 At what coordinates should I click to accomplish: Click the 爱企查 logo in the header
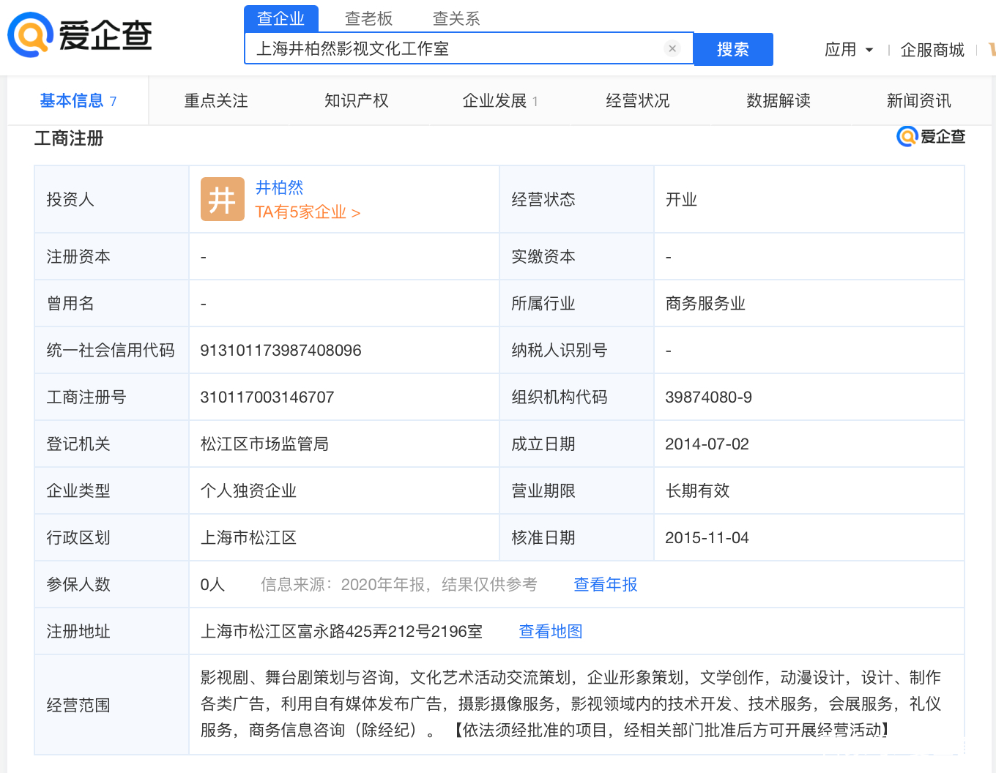pyautogui.click(x=80, y=35)
